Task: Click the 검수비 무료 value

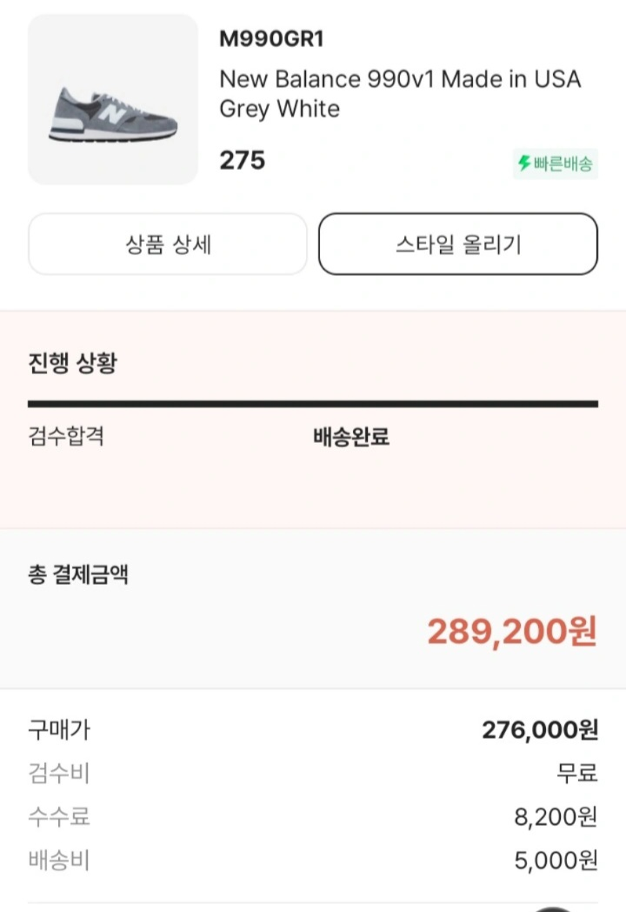Action: 577,773
